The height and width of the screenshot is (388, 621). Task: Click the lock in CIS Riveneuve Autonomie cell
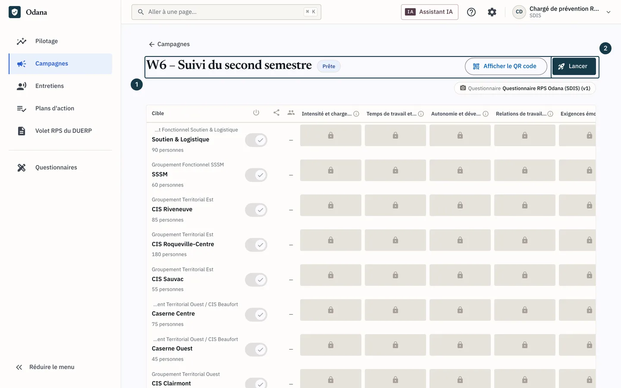[x=460, y=205]
